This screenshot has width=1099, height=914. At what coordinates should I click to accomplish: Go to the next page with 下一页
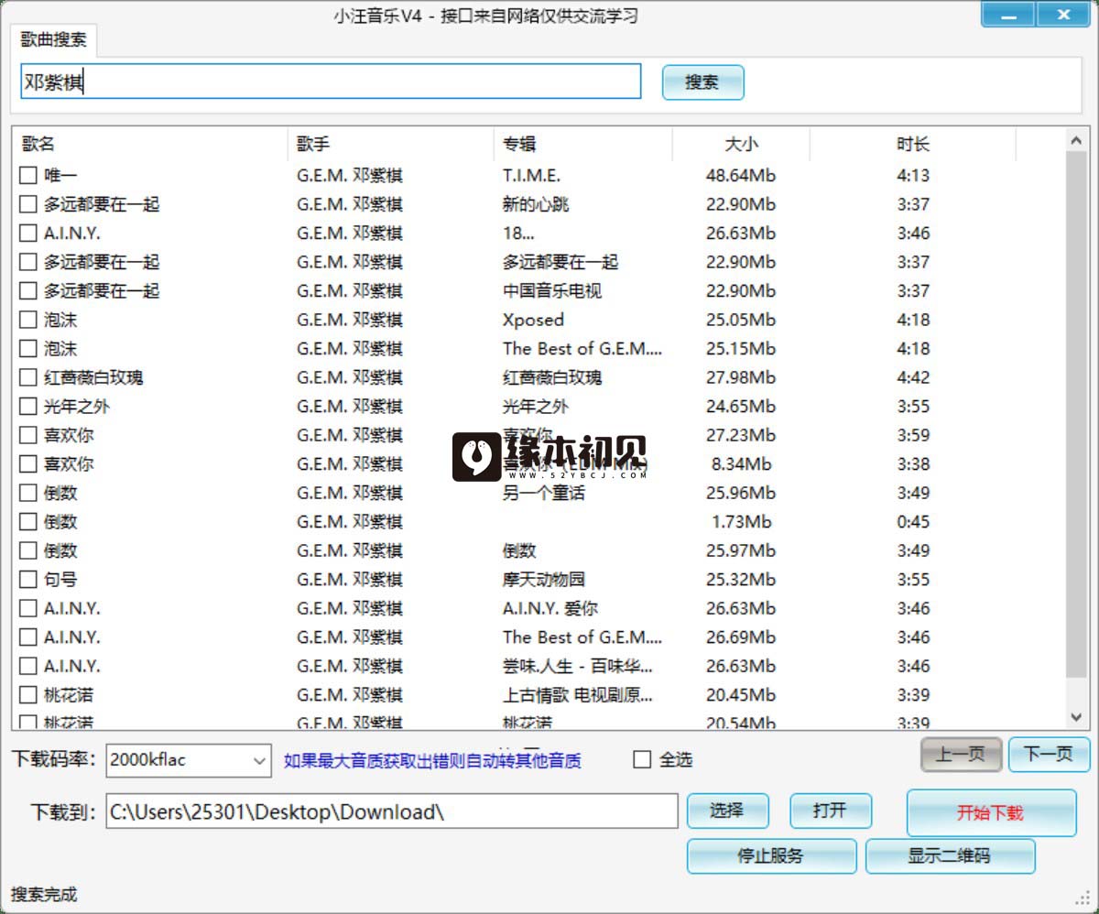[x=1049, y=755]
